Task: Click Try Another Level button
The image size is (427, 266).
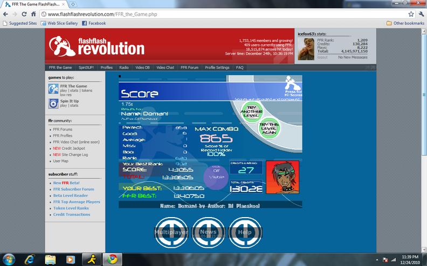Action: tap(251, 111)
